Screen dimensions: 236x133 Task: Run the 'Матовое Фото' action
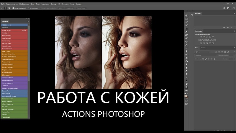pyautogui.click(x=14, y=112)
